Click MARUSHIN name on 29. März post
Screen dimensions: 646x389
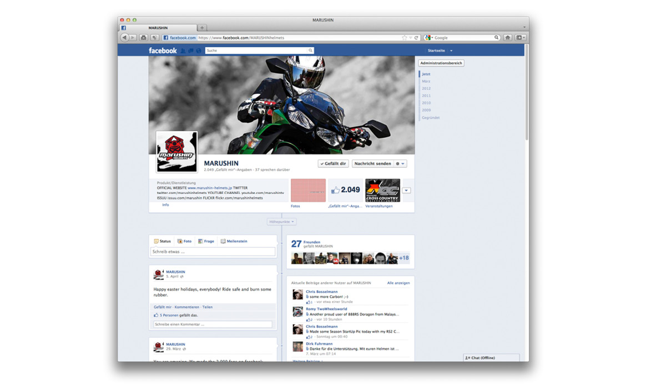click(x=175, y=344)
